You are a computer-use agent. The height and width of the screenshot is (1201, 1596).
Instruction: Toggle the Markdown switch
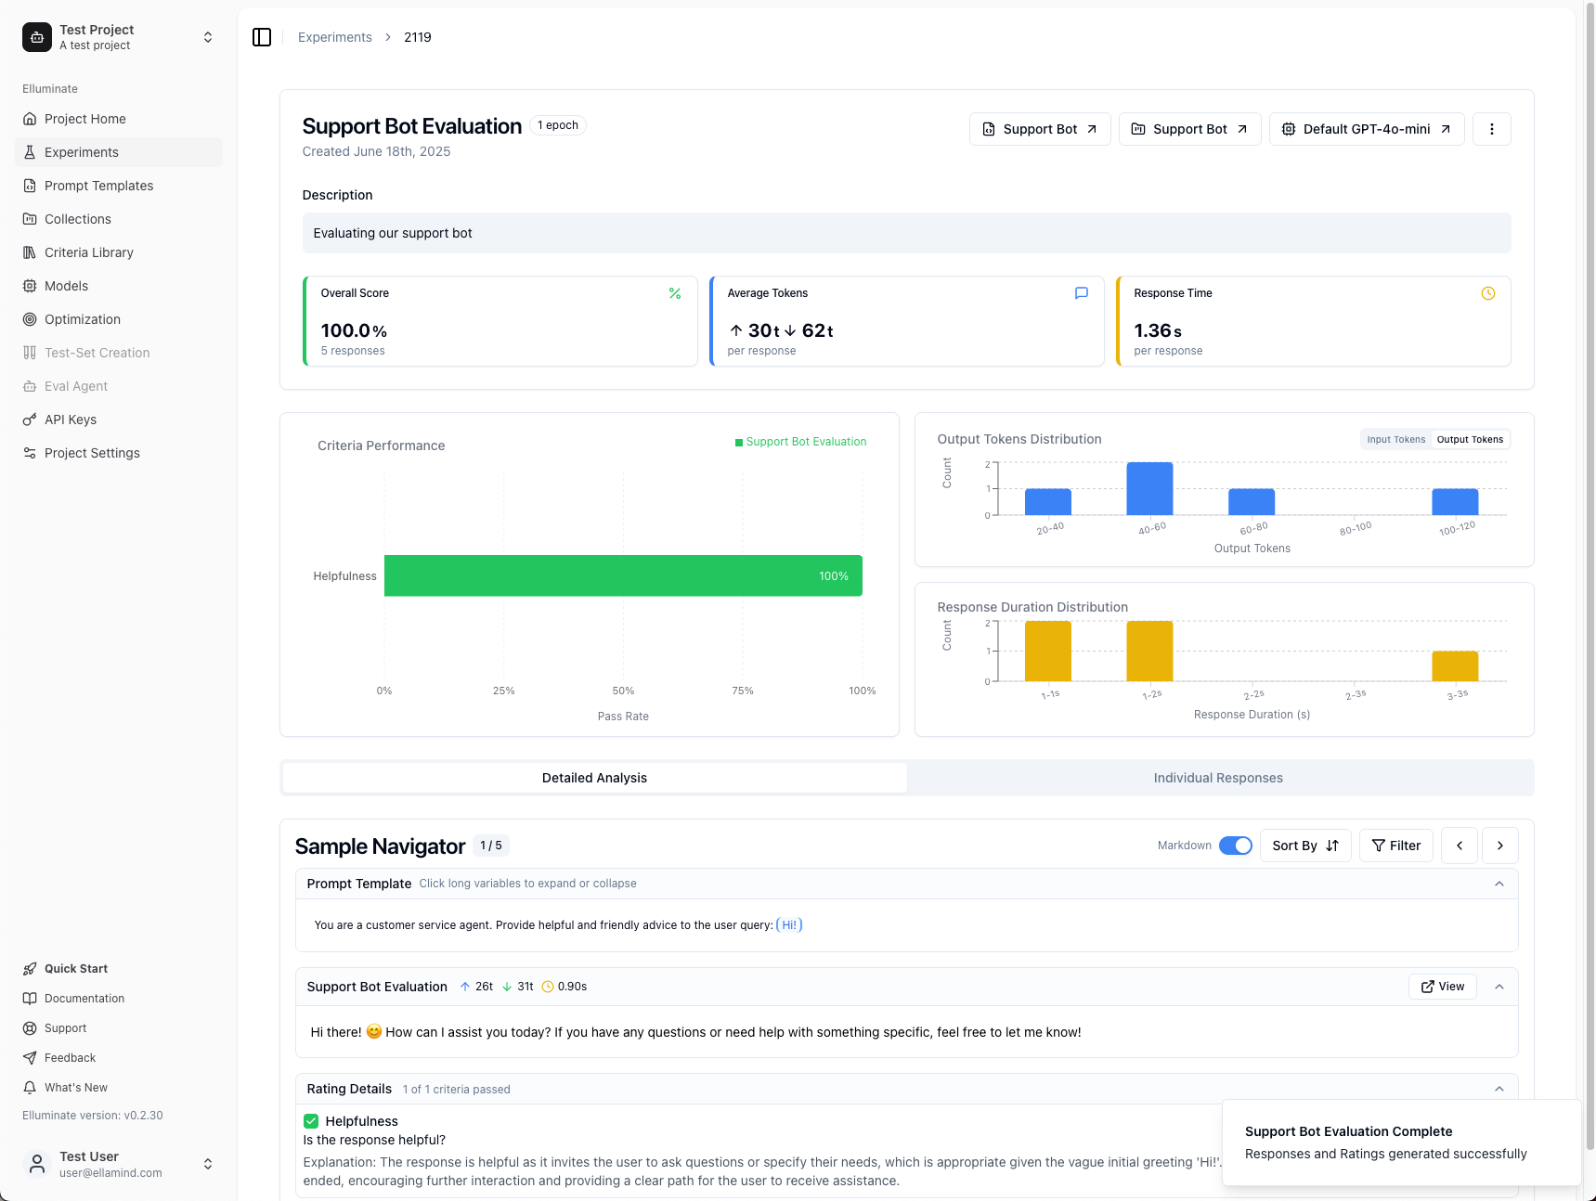1236,846
